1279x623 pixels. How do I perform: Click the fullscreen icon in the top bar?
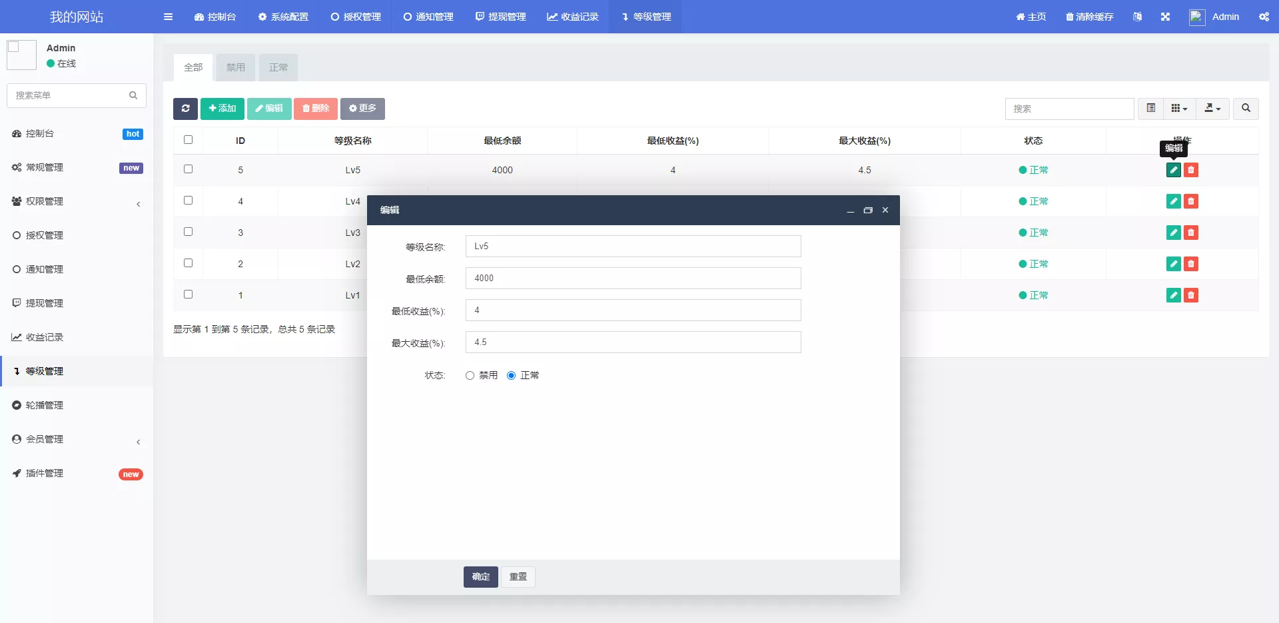(x=1165, y=17)
